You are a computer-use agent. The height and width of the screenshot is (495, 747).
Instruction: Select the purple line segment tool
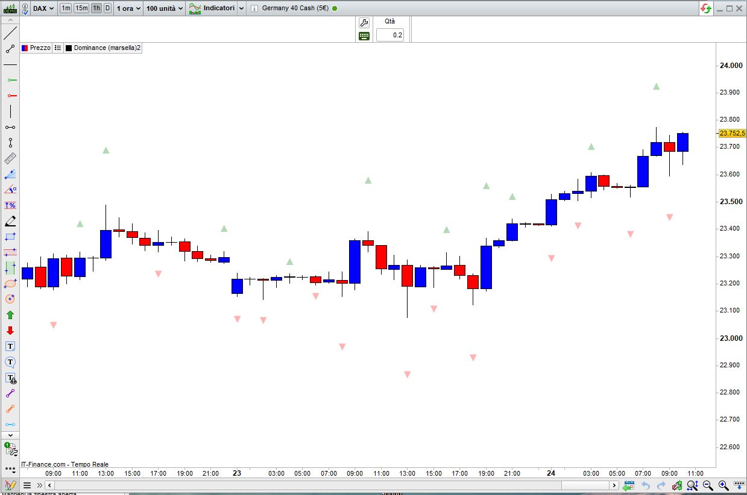pos(10,393)
